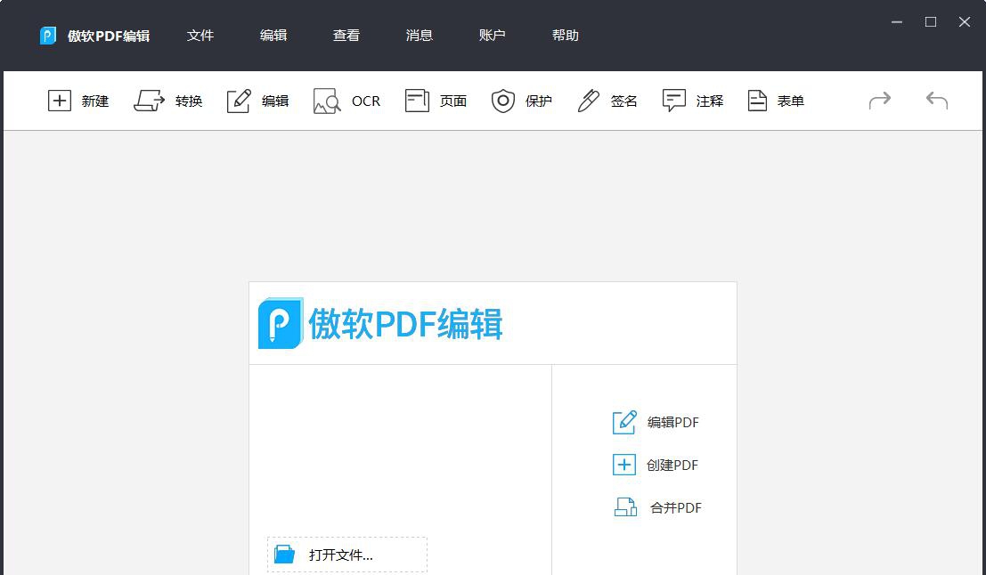Click the redo arrow icon
This screenshot has width=986, height=575.
(880, 100)
